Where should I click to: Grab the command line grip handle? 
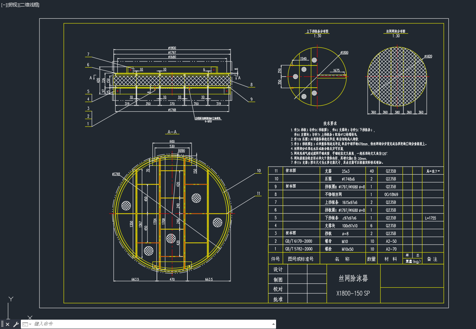(2, 324)
